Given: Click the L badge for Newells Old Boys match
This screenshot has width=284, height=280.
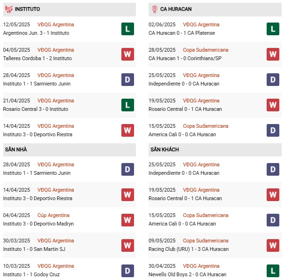Looking at the screenshot, I should tap(273, 271).
